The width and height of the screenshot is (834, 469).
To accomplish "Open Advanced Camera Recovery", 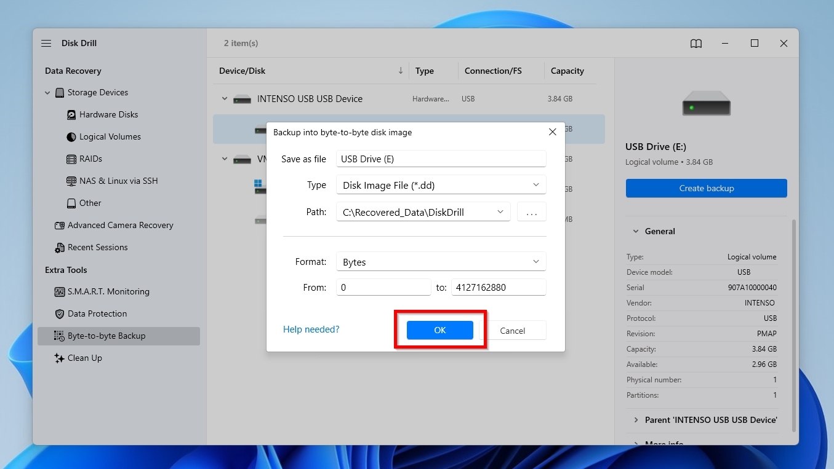I will tap(121, 225).
